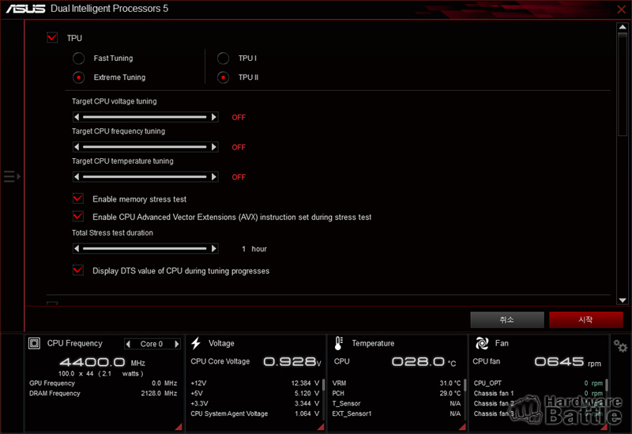The height and width of the screenshot is (434, 632).
Task: Switch to next core with right arrow
Action: [x=176, y=344]
